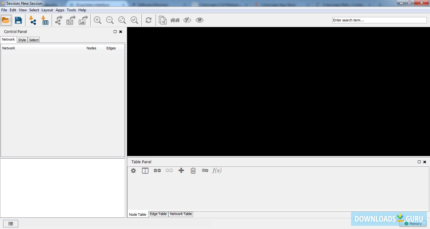Deselect all columns in the table
The height and width of the screenshot is (229, 430).
click(x=169, y=170)
